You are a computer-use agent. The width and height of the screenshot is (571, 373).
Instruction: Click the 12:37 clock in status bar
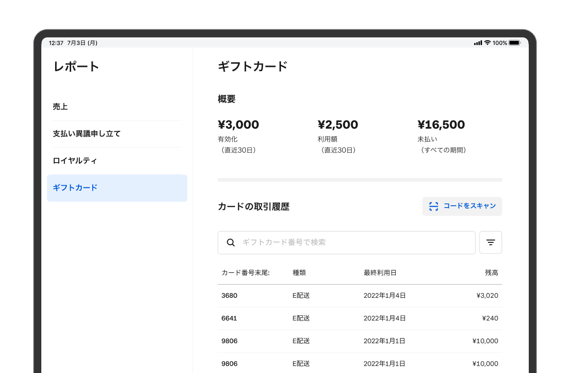point(56,43)
